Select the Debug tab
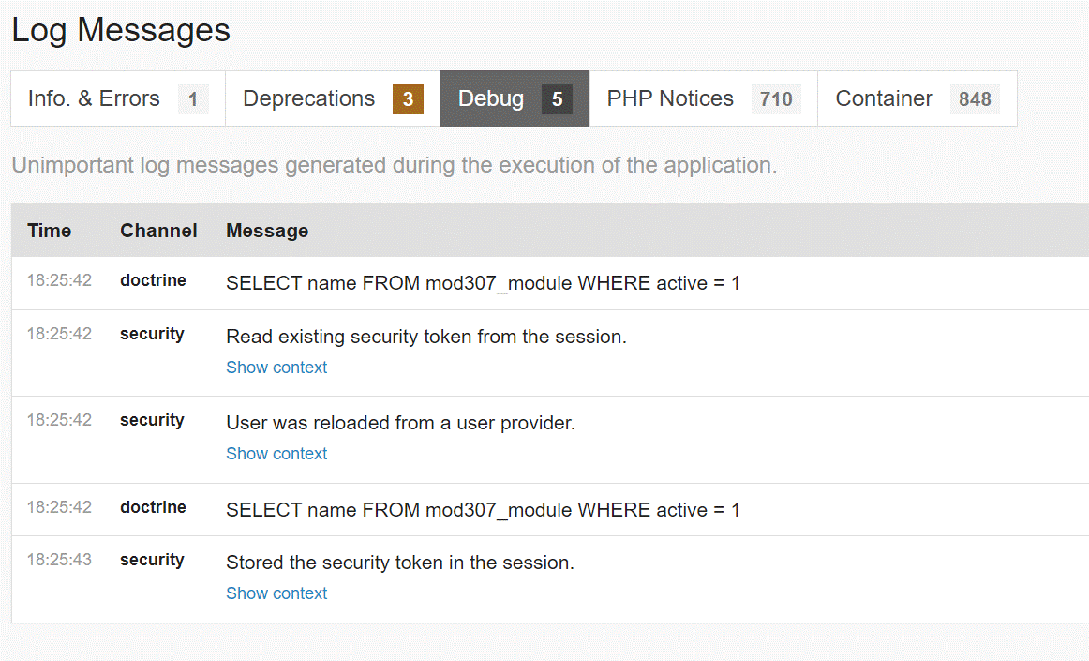 click(491, 98)
